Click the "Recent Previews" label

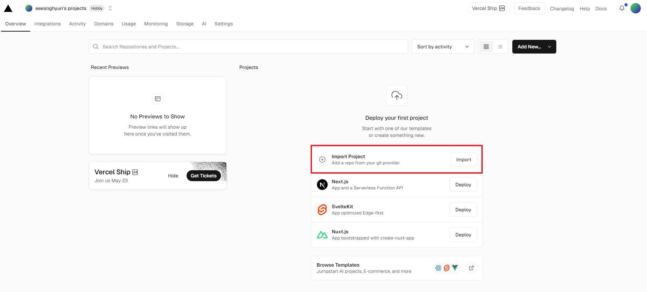110,67
